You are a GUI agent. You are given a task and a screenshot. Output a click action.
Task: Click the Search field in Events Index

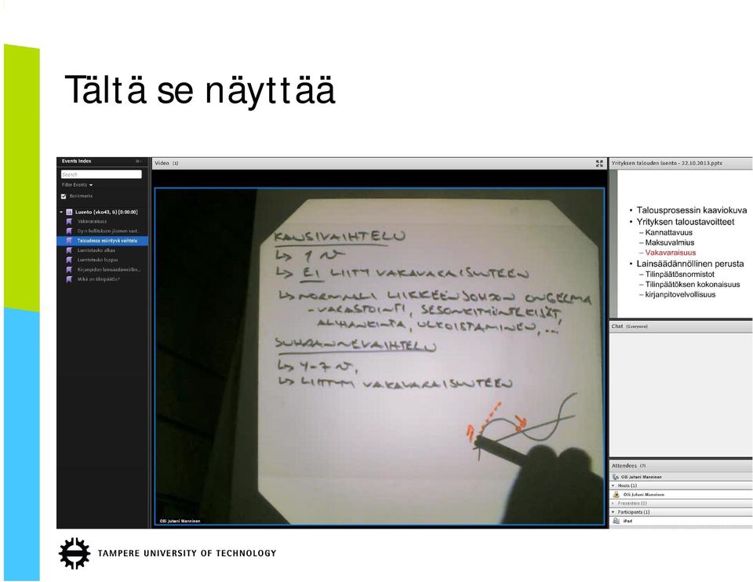coord(101,174)
